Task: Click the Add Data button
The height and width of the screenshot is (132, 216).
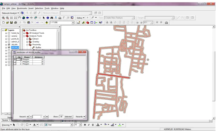Action: (47, 22)
